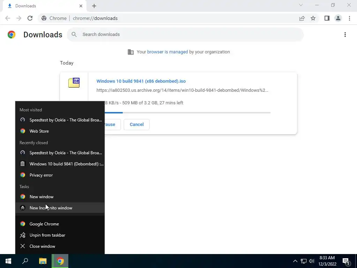Click the 'Today' date heading
357x268 pixels.
(x=67, y=63)
